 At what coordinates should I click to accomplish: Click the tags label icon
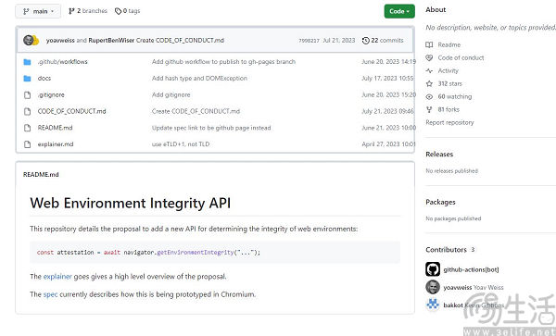[118, 11]
